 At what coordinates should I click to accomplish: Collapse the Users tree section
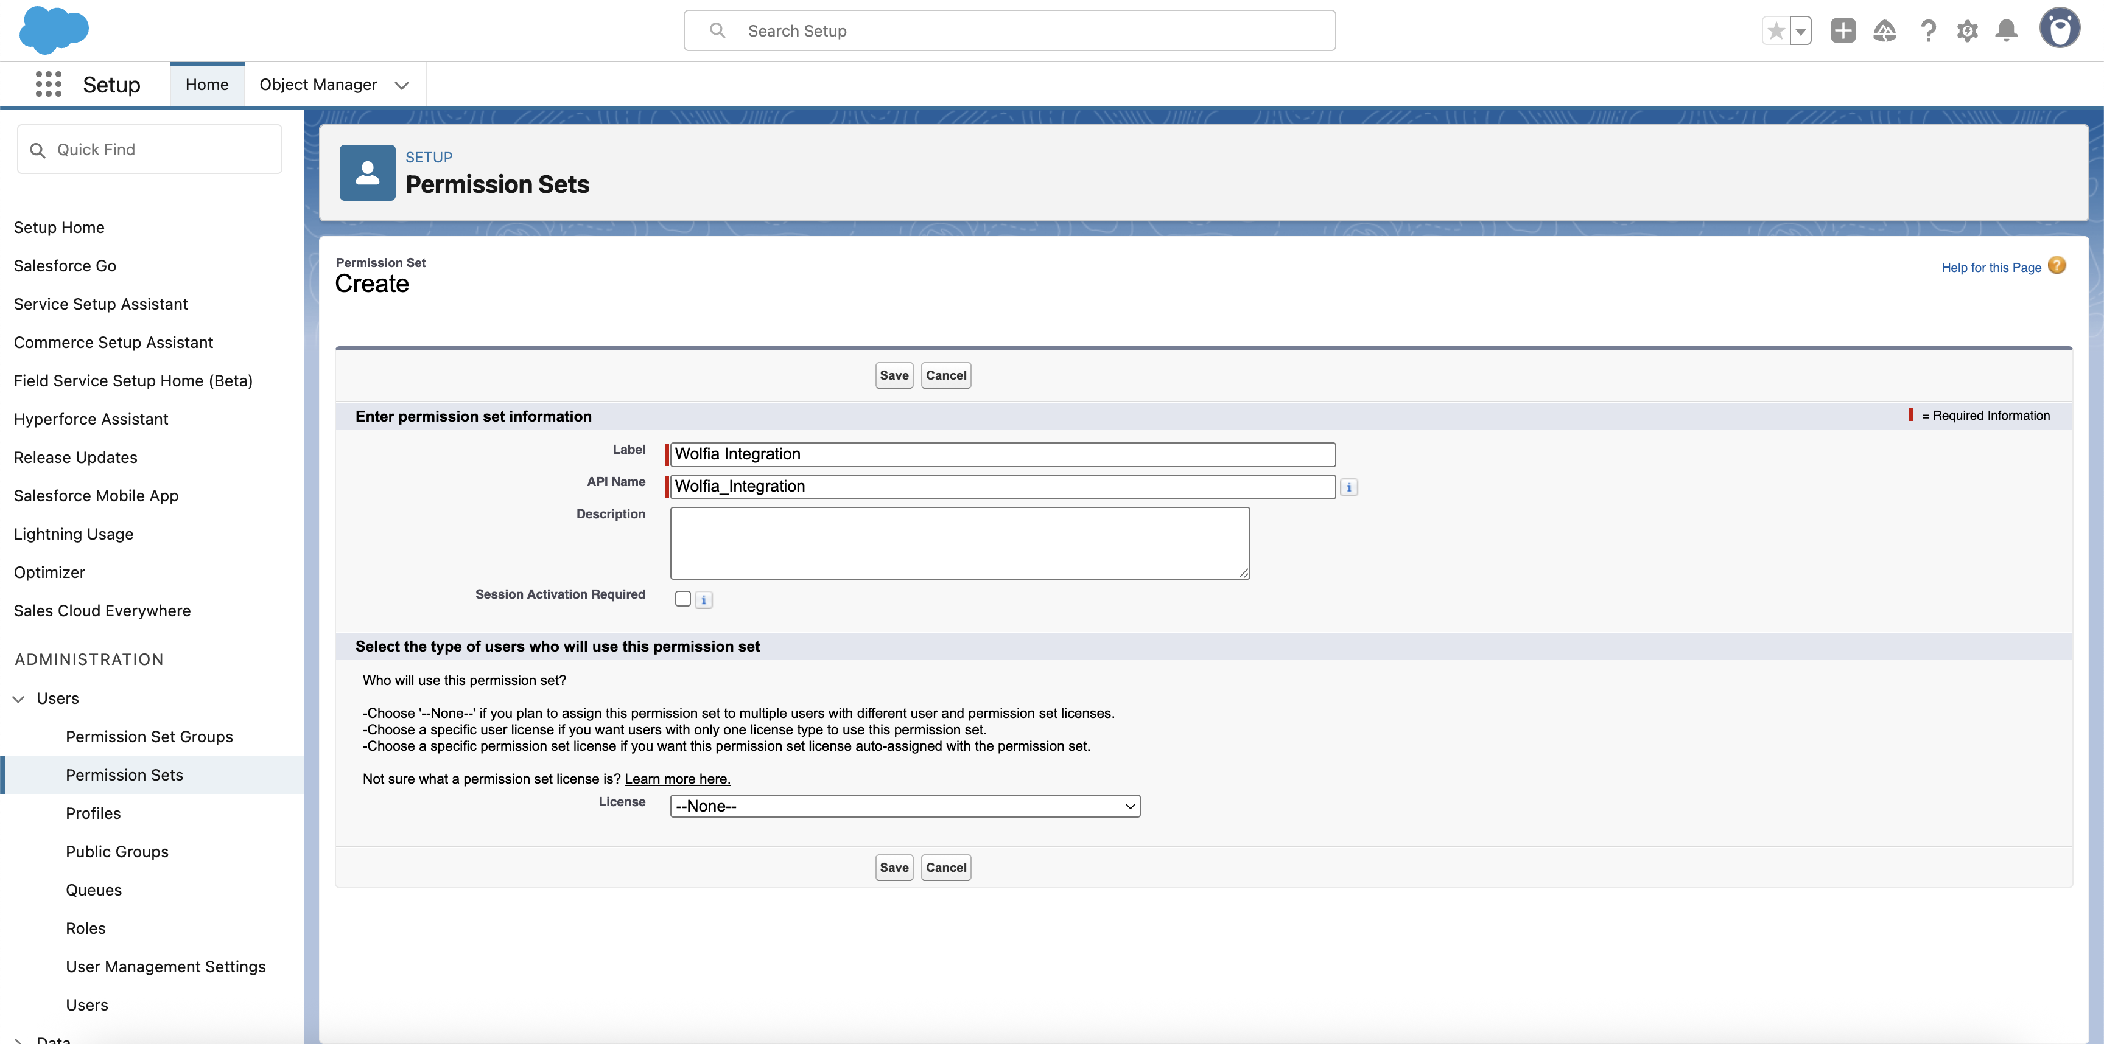coord(19,698)
